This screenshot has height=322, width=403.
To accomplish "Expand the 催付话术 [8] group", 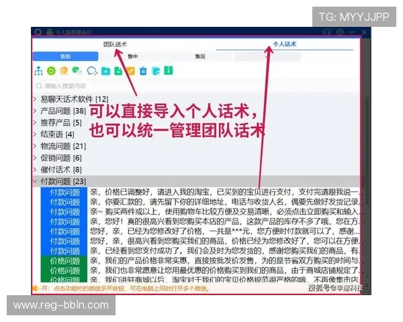I will coord(35,170).
